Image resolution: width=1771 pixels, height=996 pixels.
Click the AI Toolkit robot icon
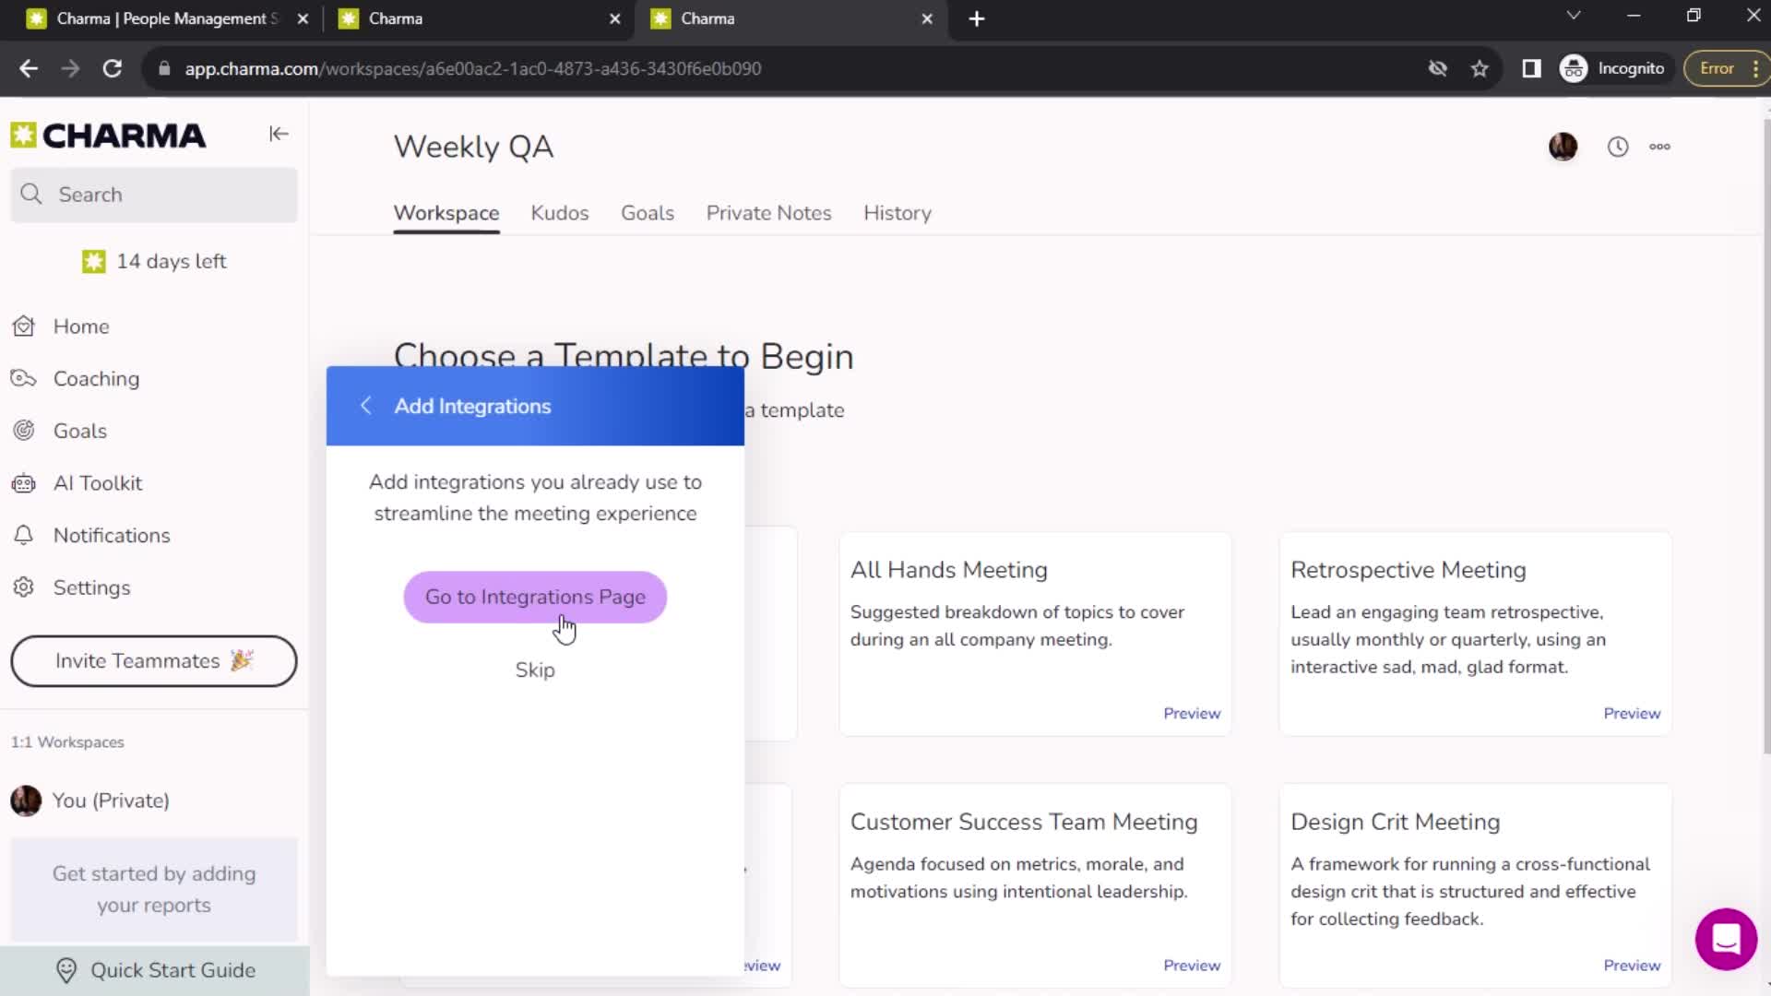pos(24,483)
